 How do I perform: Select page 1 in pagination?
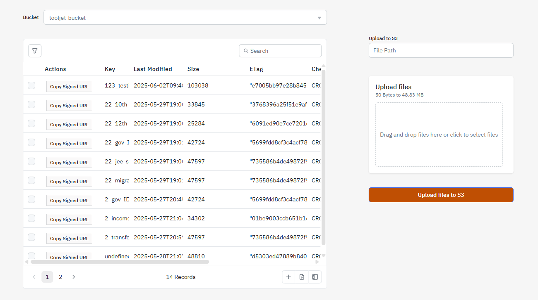[x=47, y=277]
